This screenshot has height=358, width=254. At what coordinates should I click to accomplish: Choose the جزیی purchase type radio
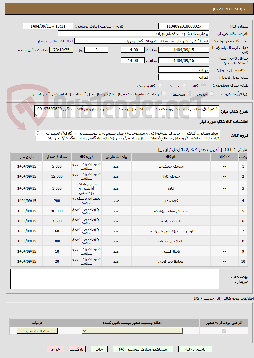(212, 94)
